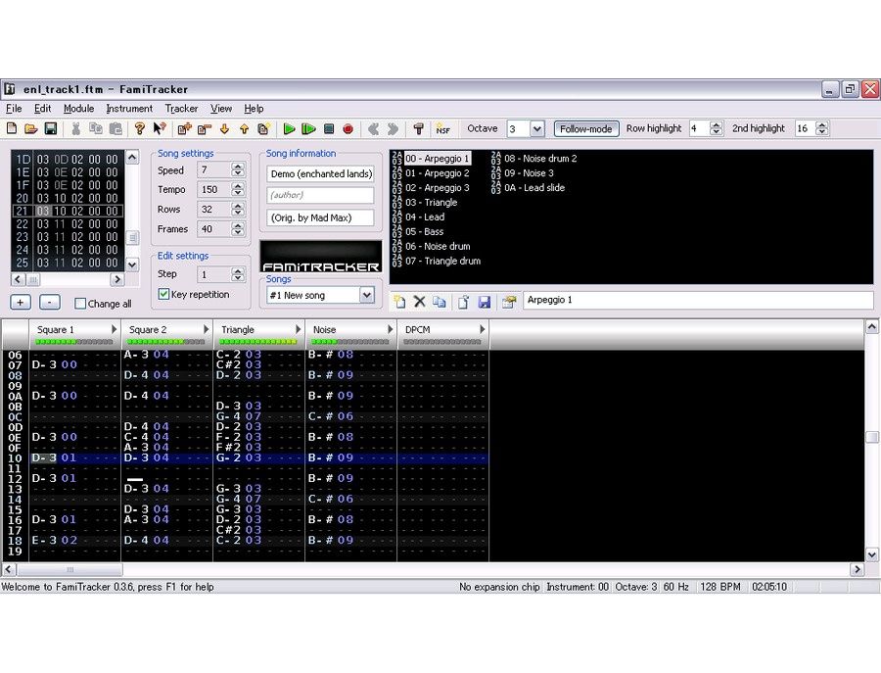Open the Edit menu

click(x=42, y=109)
